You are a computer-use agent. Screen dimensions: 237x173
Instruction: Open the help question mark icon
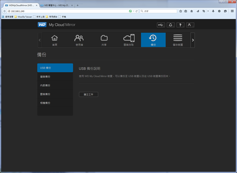(x=180, y=25)
